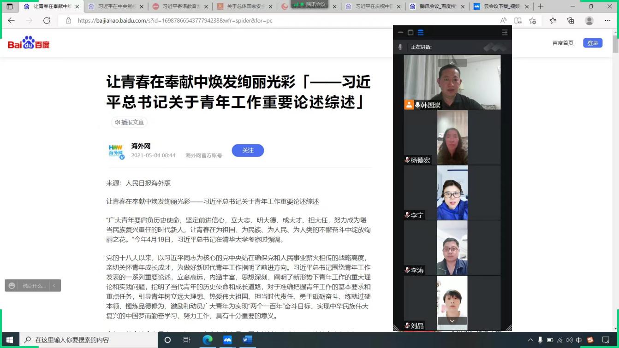Viewport: 619px width, 348px height.
Task: Refresh the browser page
Action: coord(47,21)
